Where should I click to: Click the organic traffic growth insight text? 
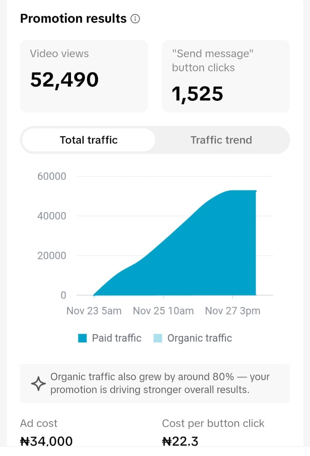tap(160, 383)
